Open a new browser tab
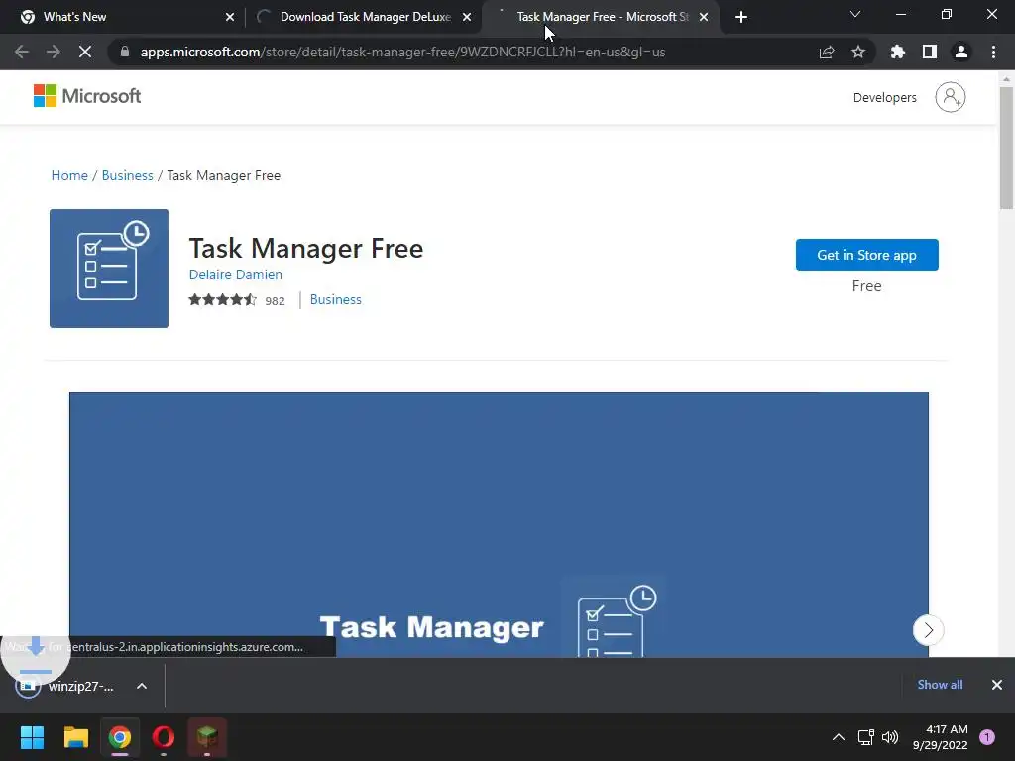Screen dimensions: 1015x761 coord(741,17)
